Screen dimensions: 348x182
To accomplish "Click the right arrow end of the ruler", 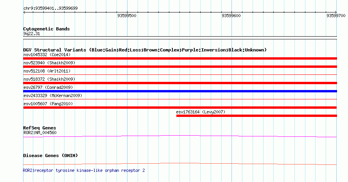I will tap(336, 12).
